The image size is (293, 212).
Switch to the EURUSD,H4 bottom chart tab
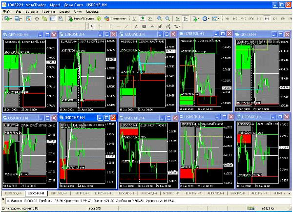pos(13,193)
